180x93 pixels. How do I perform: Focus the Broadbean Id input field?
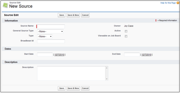pos(51,41)
